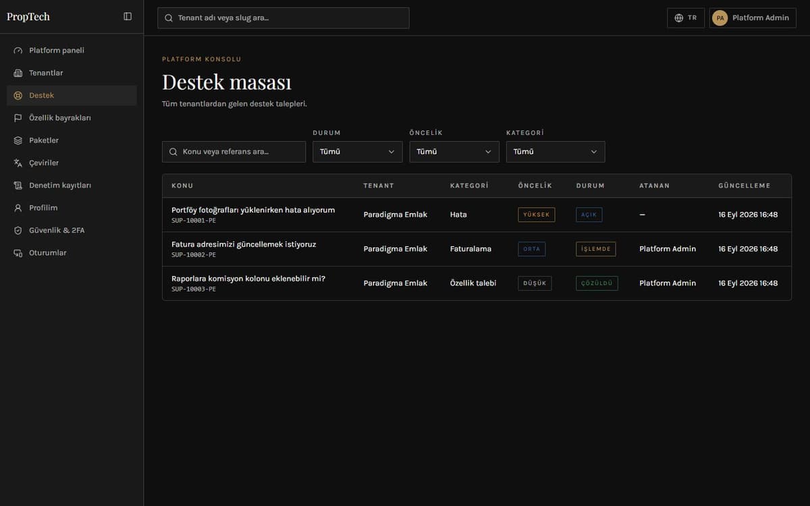Focus the tenant name or slug search
Image resolution: width=810 pixels, height=506 pixels.
pyautogui.click(x=283, y=18)
